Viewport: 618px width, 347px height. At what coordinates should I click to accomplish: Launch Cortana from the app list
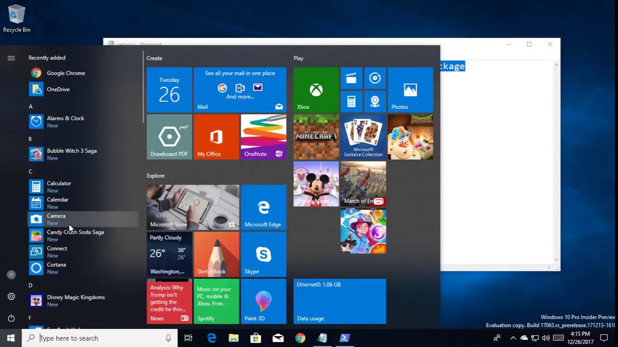pos(83,268)
